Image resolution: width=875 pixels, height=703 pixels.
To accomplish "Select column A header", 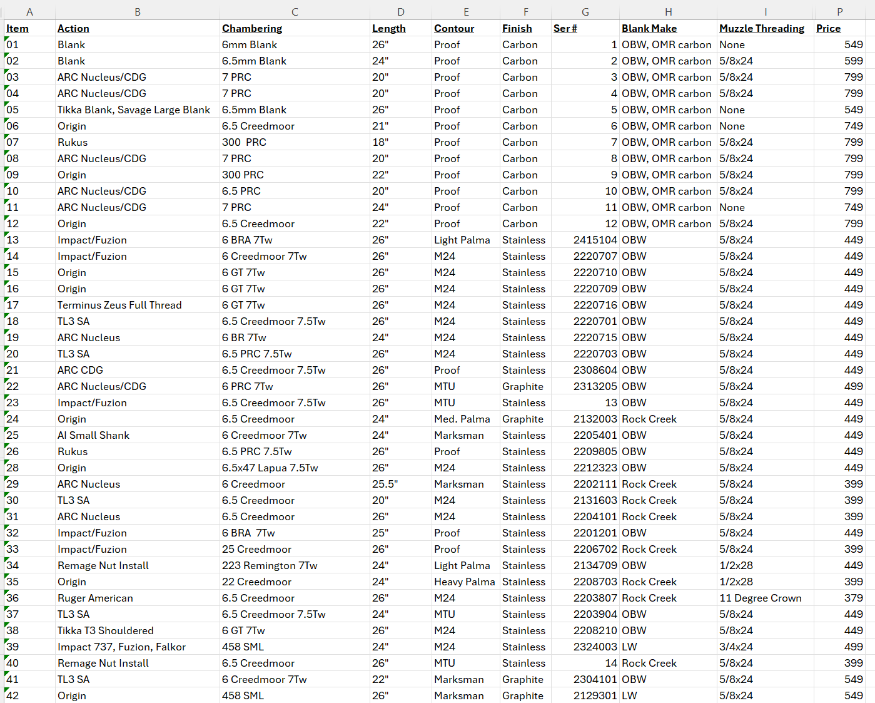I will click(x=29, y=12).
